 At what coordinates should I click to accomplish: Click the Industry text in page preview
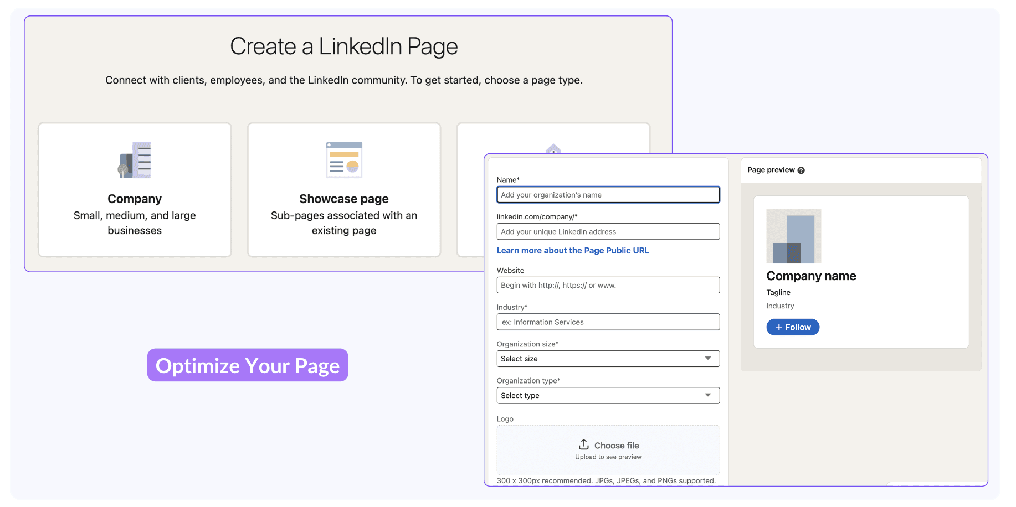780,306
